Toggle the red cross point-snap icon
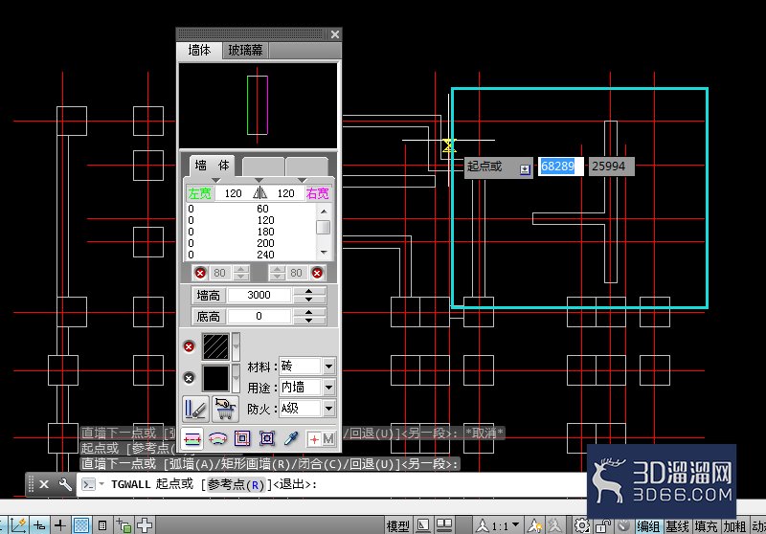This screenshot has height=534, width=766. pyautogui.click(x=314, y=439)
